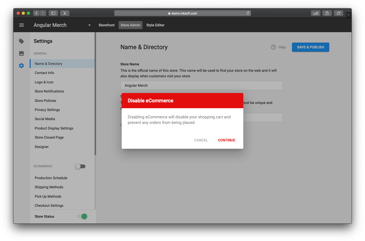
Task: Confirm with the Continue button
Action: click(x=227, y=140)
